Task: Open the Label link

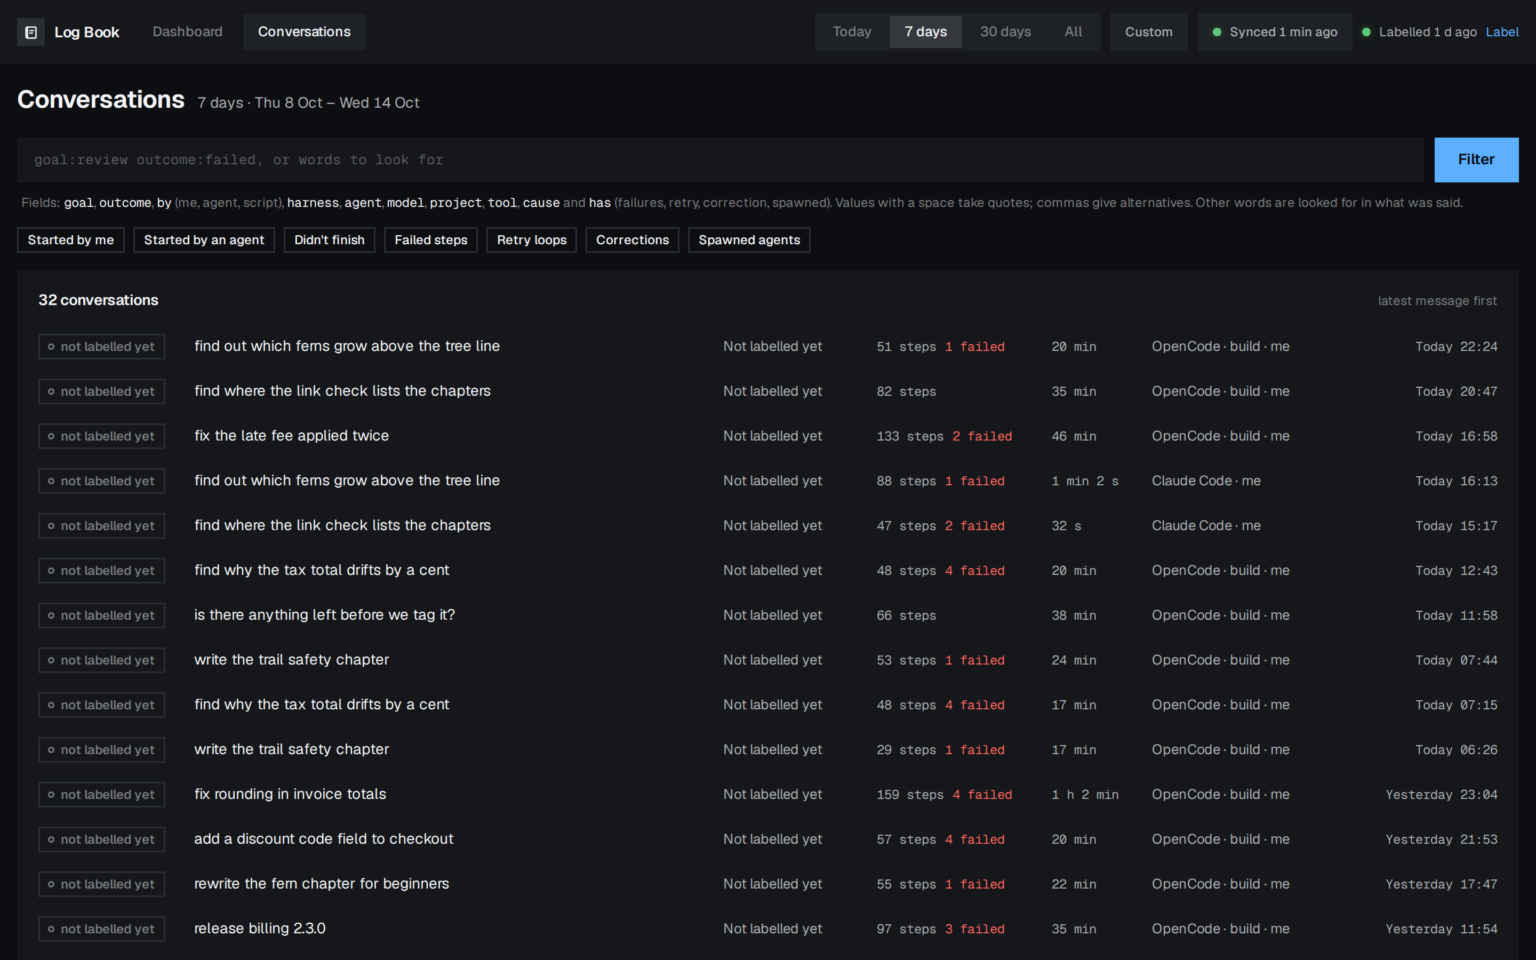Action: [x=1502, y=32]
